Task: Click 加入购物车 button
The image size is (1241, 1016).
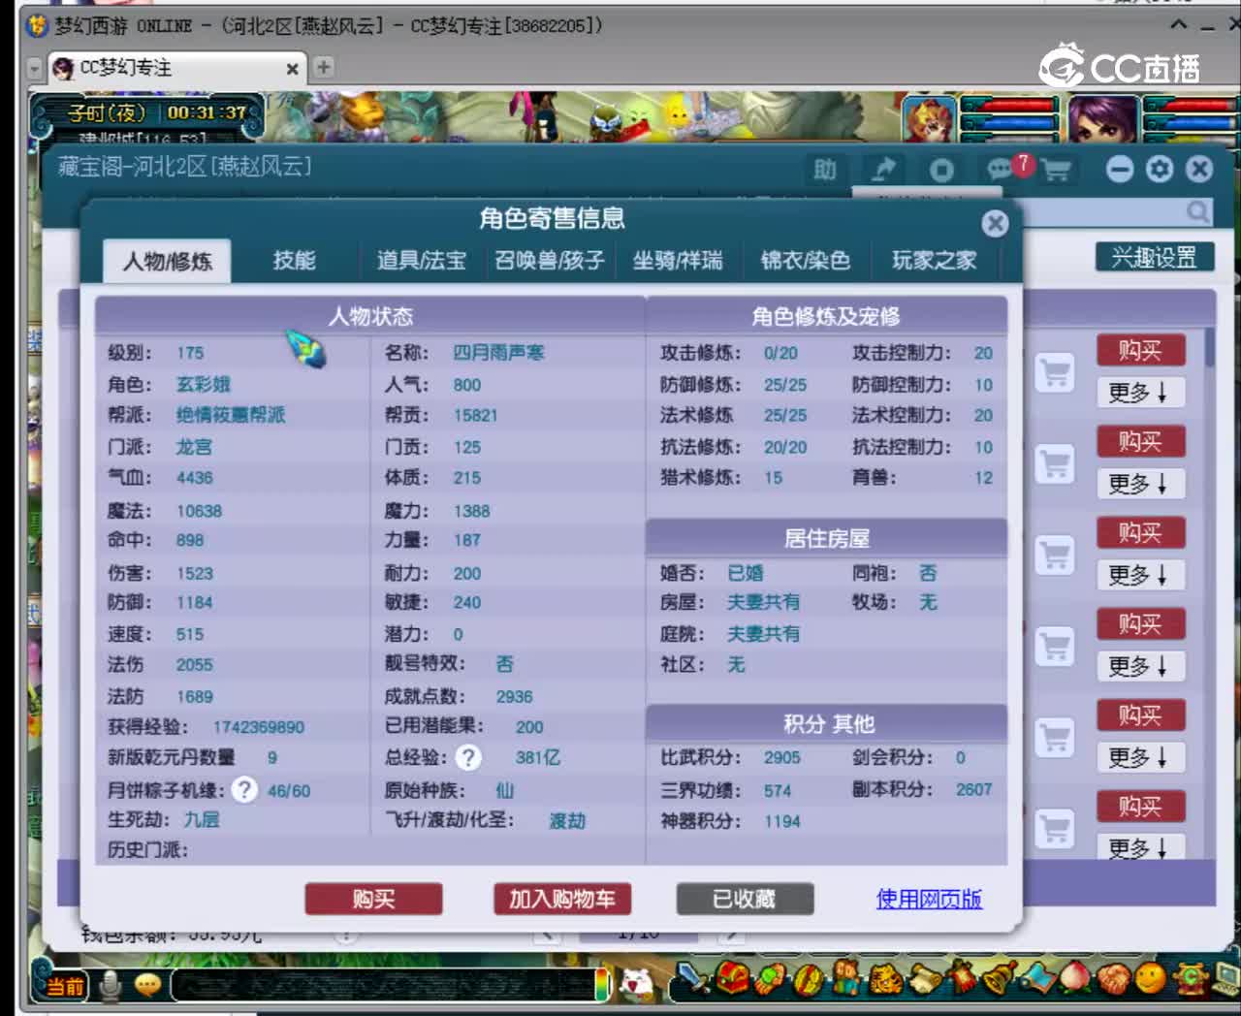Action: [562, 899]
